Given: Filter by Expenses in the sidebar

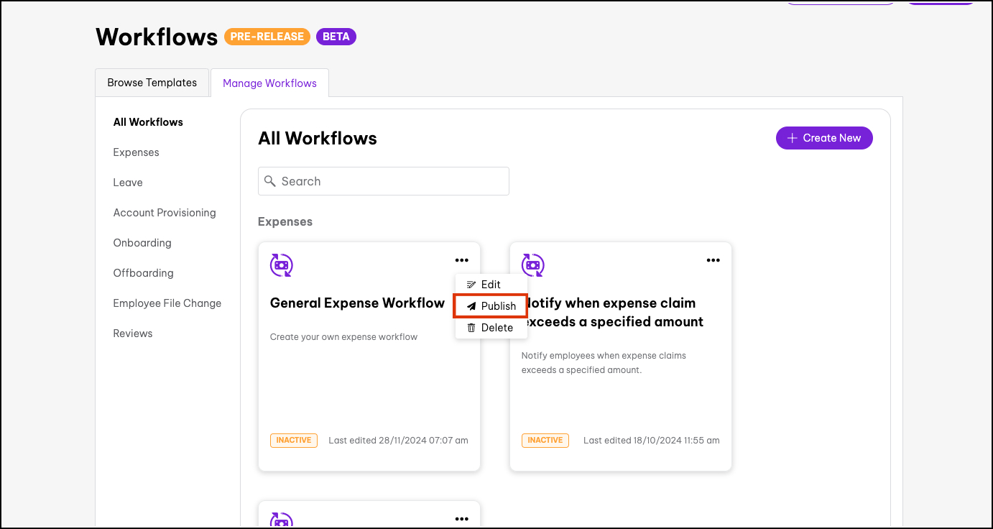Looking at the screenshot, I should [x=136, y=152].
